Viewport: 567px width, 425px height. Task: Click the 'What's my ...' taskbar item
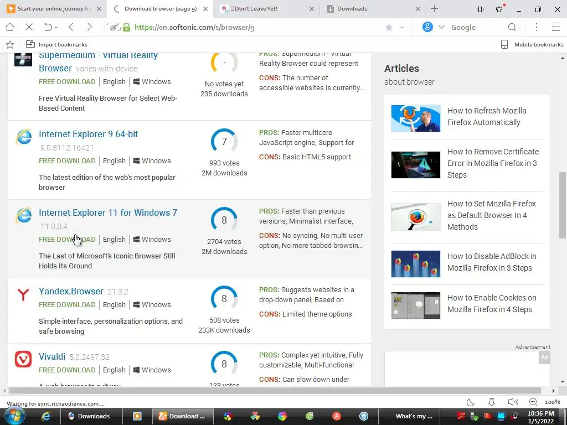tap(409, 416)
